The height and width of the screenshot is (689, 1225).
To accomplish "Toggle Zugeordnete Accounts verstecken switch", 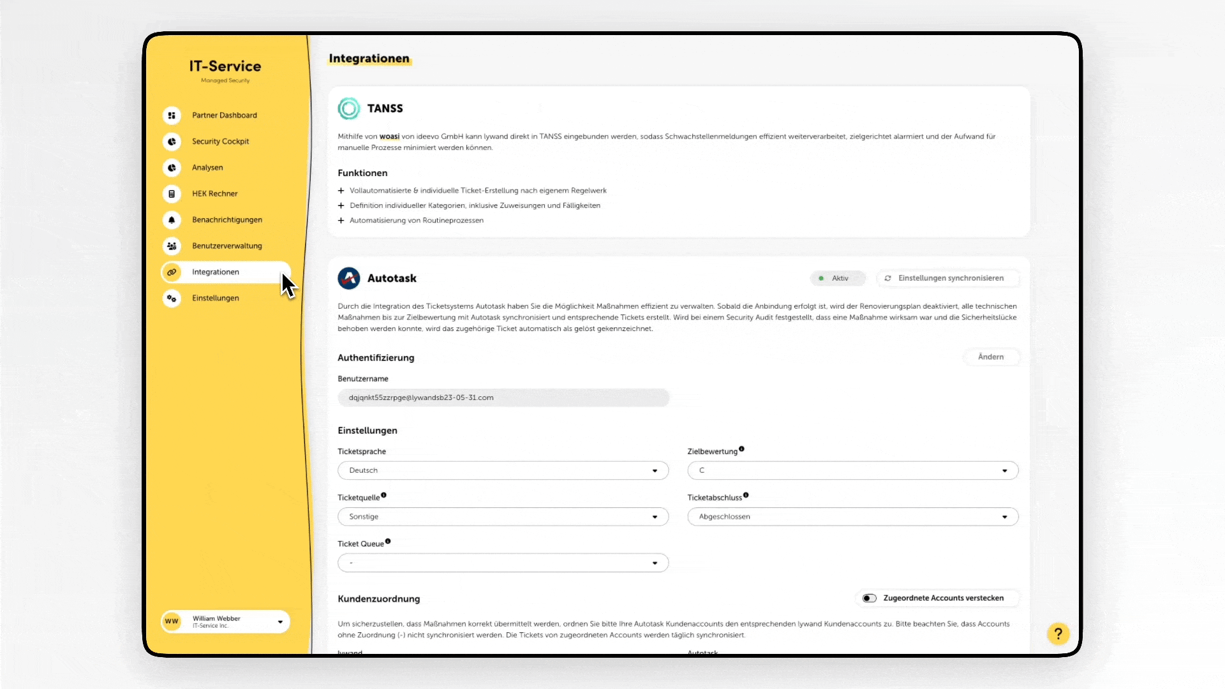I will coord(869,598).
